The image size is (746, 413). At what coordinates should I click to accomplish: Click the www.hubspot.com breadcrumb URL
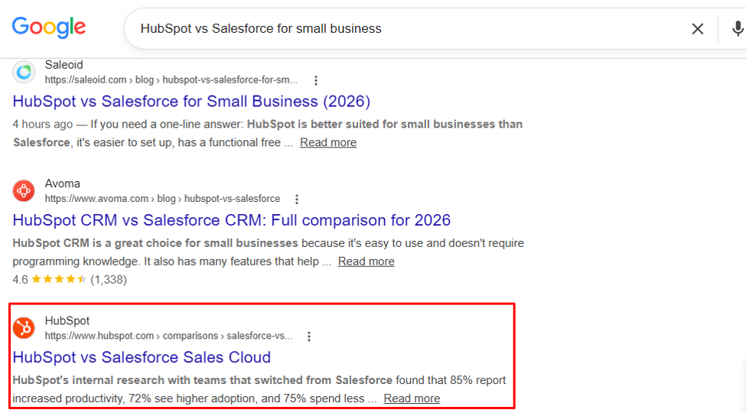pyautogui.click(x=169, y=336)
